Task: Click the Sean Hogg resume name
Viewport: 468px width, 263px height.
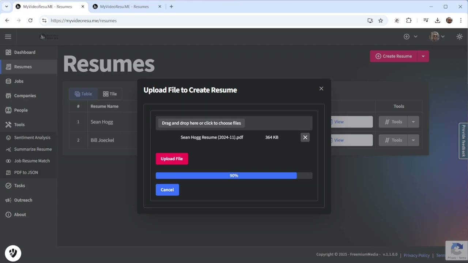Action: [102, 122]
